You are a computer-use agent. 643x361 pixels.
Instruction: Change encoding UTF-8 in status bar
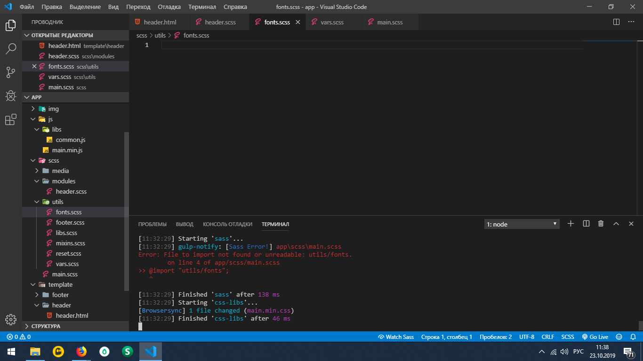527,337
